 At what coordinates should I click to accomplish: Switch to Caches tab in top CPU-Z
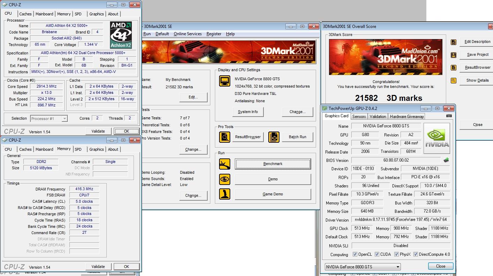pos(25,14)
